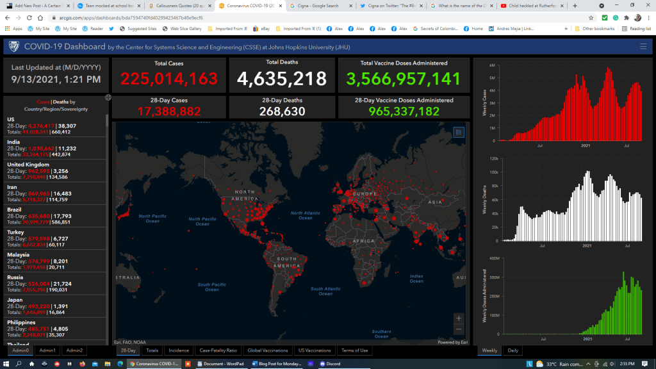656x369 pixels.
Task: Open the dashboard hamburger menu
Action: [643, 47]
